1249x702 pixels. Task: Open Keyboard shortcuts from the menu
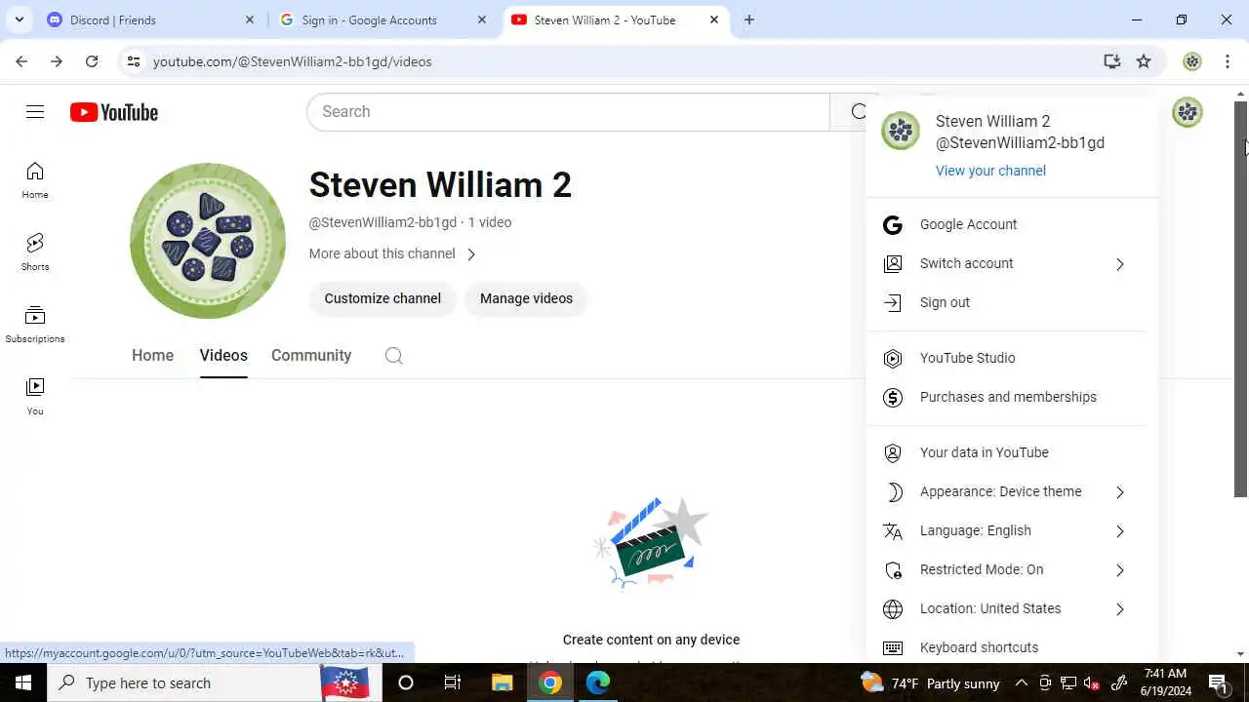click(1011, 646)
